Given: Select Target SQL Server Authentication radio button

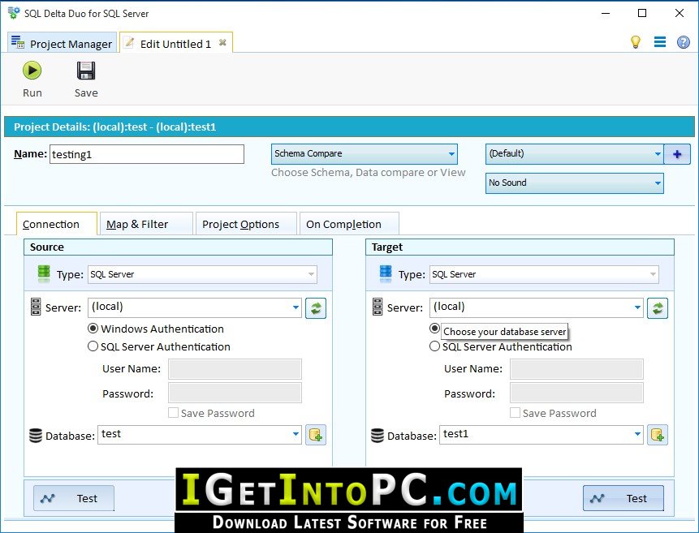Looking at the screenshot, I should (434, 346).
